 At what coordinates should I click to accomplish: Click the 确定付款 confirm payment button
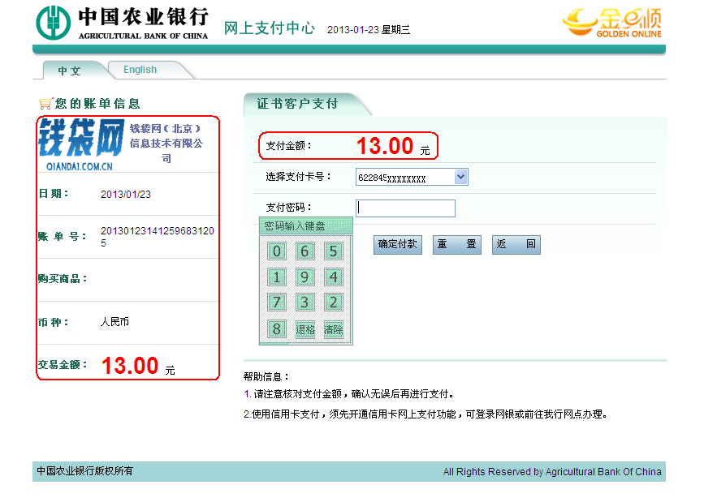(x=398, y=244)
